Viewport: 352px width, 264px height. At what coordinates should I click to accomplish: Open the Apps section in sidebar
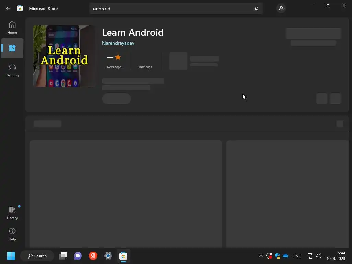(12, 48)
